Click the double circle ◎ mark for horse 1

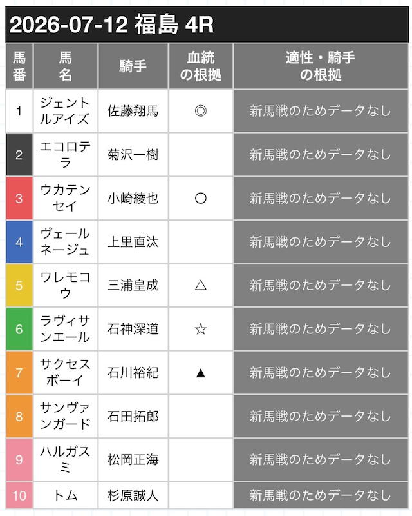coord(201,111)
